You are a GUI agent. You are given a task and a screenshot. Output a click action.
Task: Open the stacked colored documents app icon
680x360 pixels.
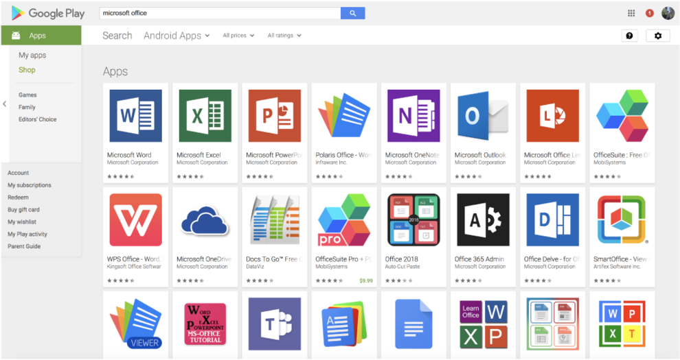coord(344,324)
